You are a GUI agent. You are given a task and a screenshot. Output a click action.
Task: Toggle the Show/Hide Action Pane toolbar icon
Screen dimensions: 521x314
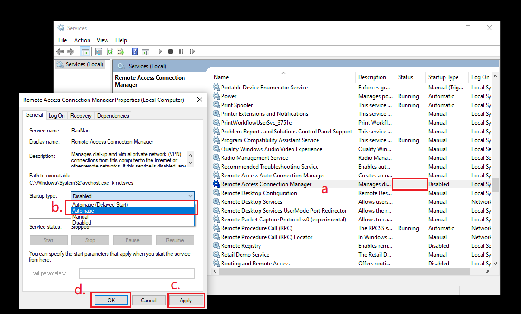pyautogui.click(x=146, y=51)
